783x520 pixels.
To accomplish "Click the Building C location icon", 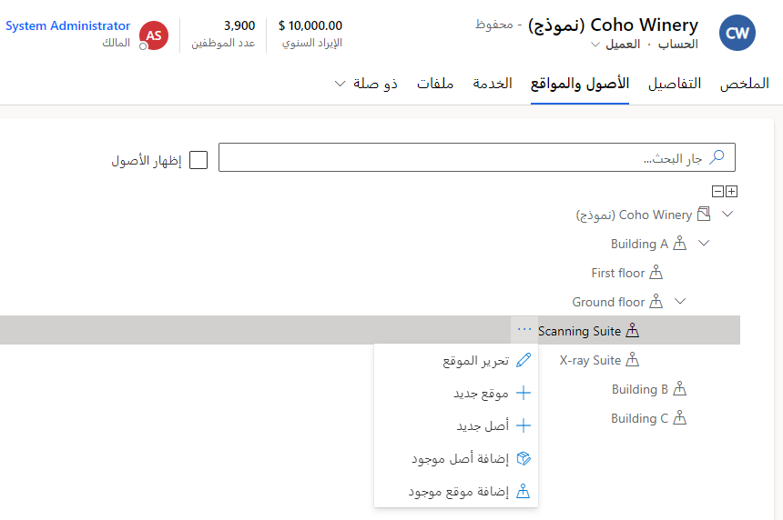I will click(x=679, y=418).
